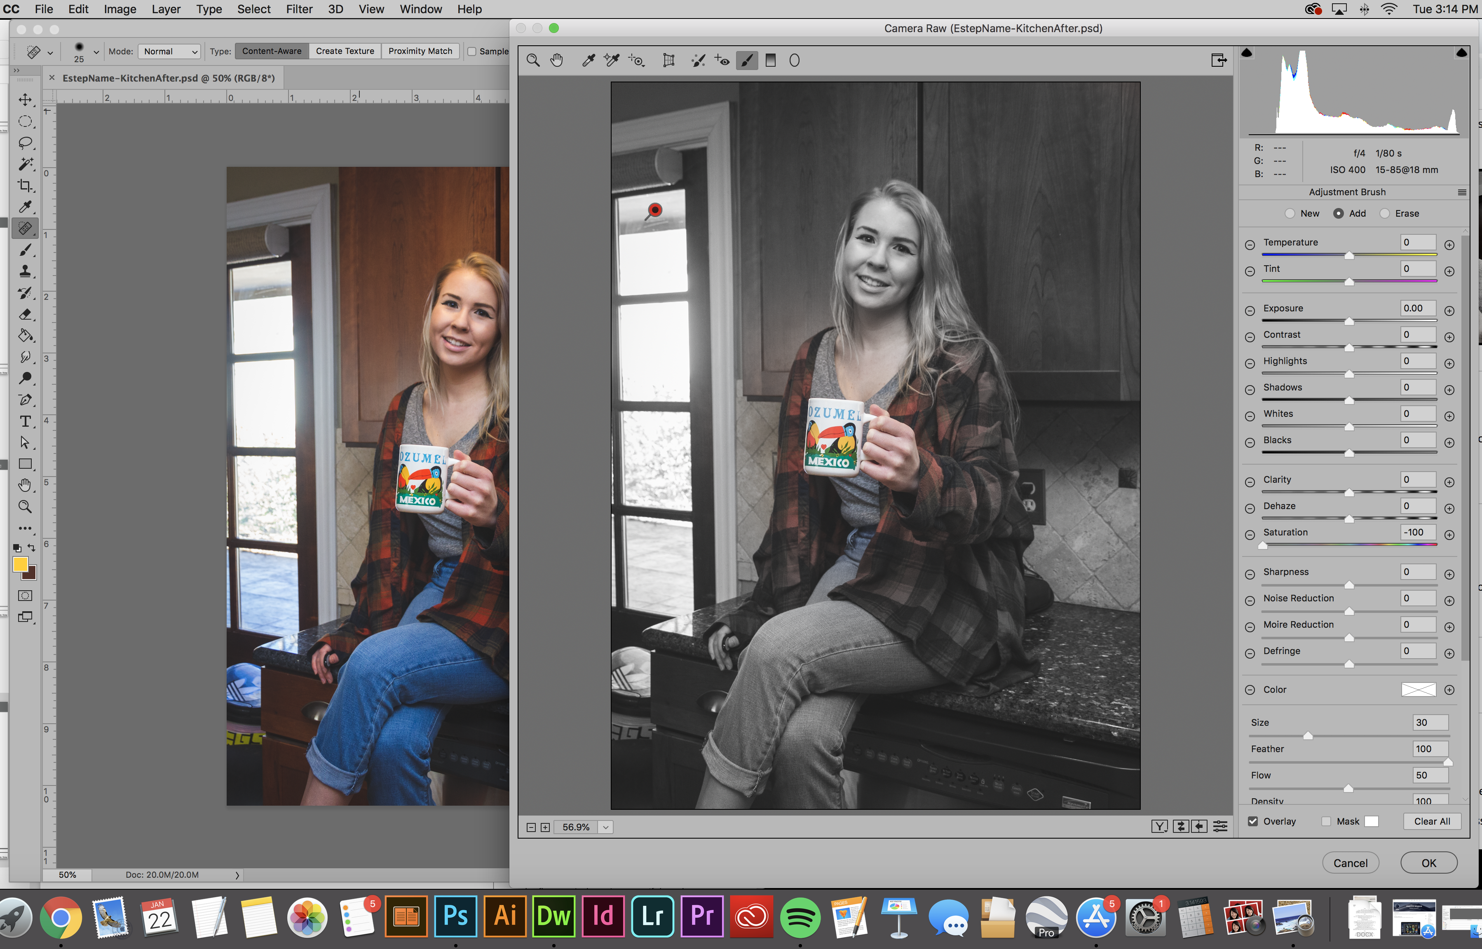Disable the Overlay checkbox
Image resolution: width=1482 pixels, height=949 pixels.
tap(1253, 821)
